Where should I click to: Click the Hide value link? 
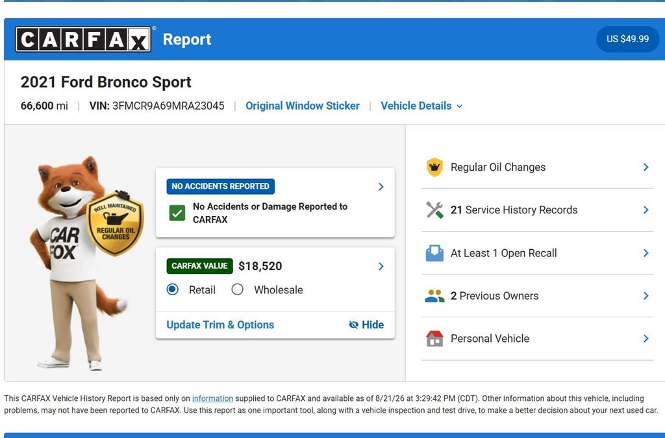[x=366, y=325]
